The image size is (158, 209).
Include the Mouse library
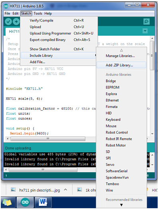click(121, 126)
